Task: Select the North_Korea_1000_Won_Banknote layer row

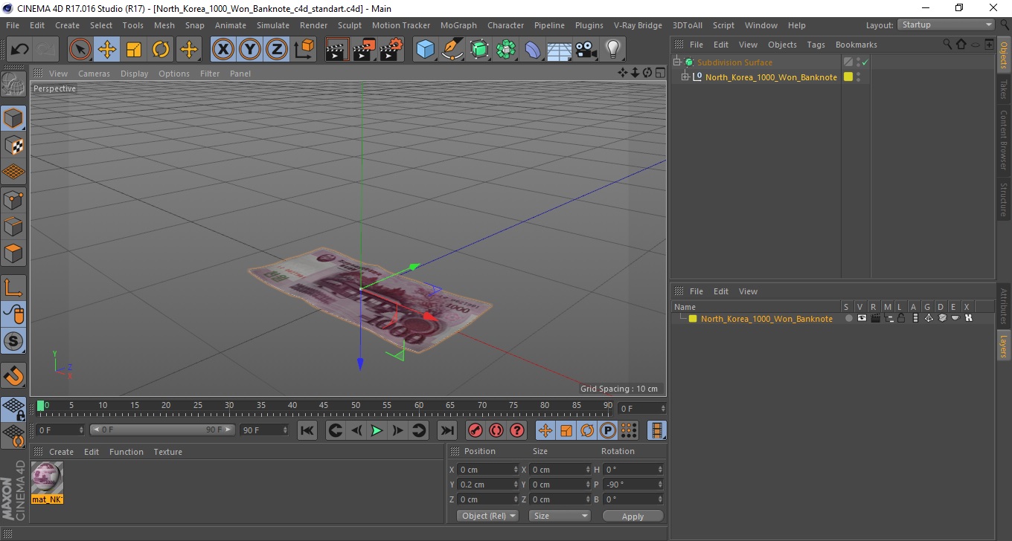Action: coord(833,318)
